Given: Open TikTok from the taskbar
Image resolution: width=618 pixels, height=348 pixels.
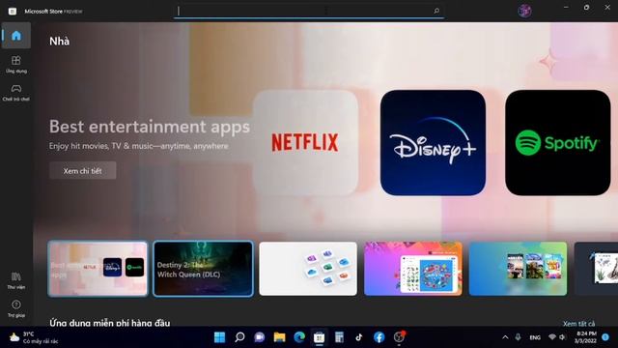Looking at the screenshot, I should [359, 337].
